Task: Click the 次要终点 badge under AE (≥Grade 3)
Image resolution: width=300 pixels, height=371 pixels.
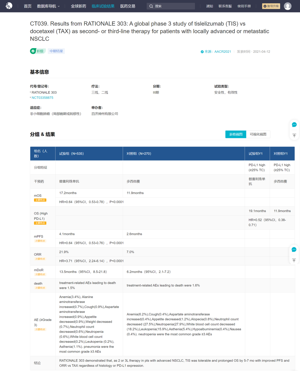Action: coord(40,330)
